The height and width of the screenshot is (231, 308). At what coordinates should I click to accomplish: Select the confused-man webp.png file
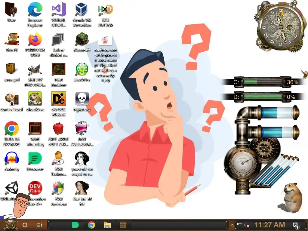coord(105,40)
